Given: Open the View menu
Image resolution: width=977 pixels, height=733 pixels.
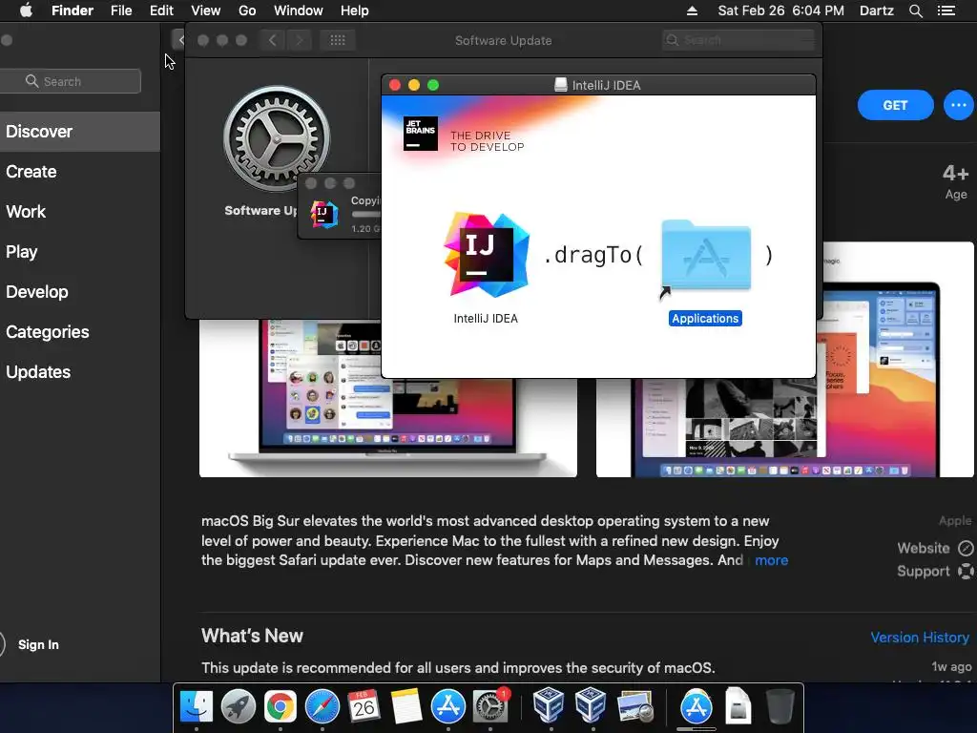Looking at the screenshot, I should (206, 10).
